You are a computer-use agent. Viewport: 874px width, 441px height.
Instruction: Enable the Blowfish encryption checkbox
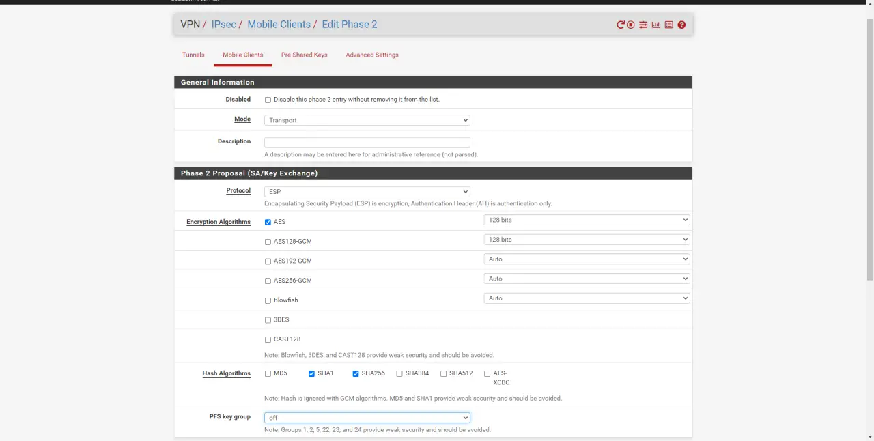click(268, 300)
